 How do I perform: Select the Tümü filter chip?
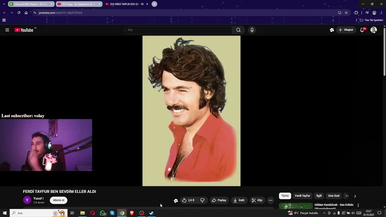coord(285,196)
